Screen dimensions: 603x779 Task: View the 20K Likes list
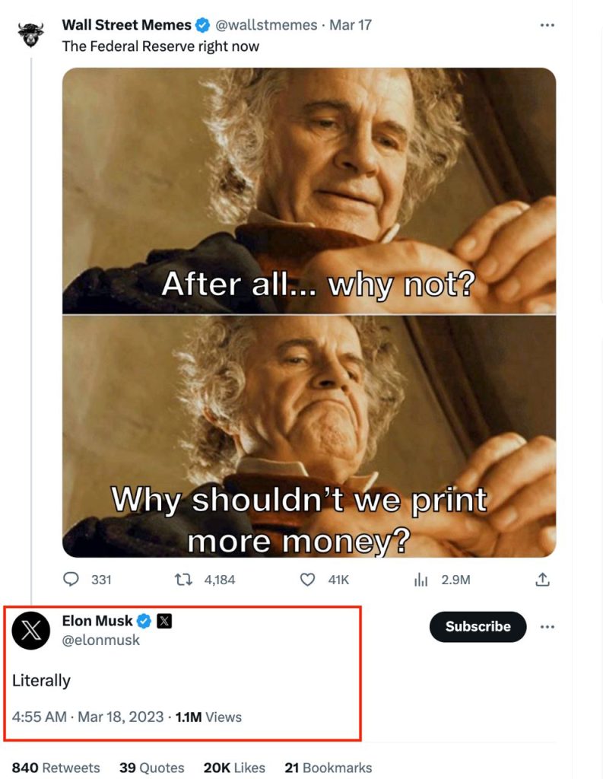point(234,768)
